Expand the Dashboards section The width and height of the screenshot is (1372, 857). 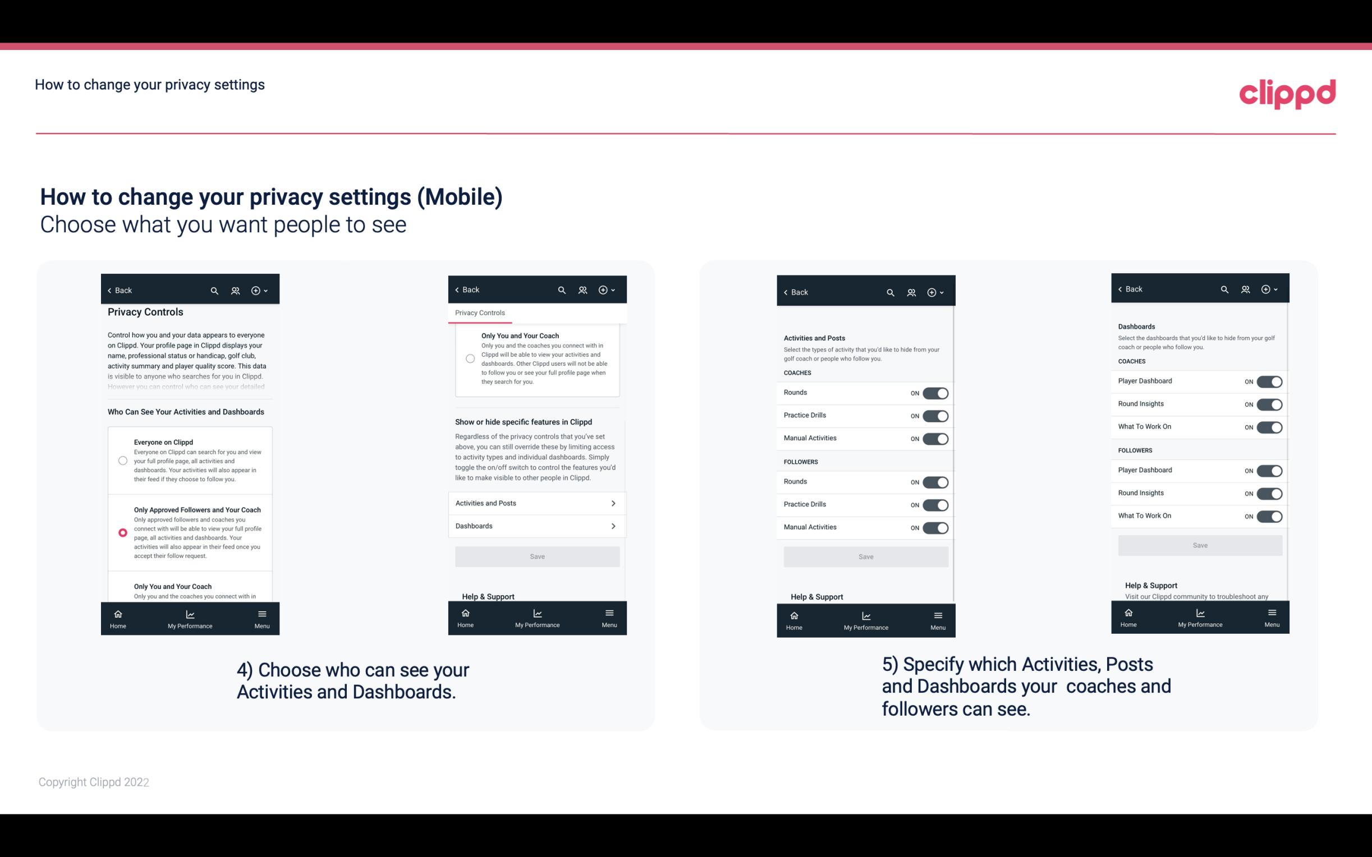point(536,526)
